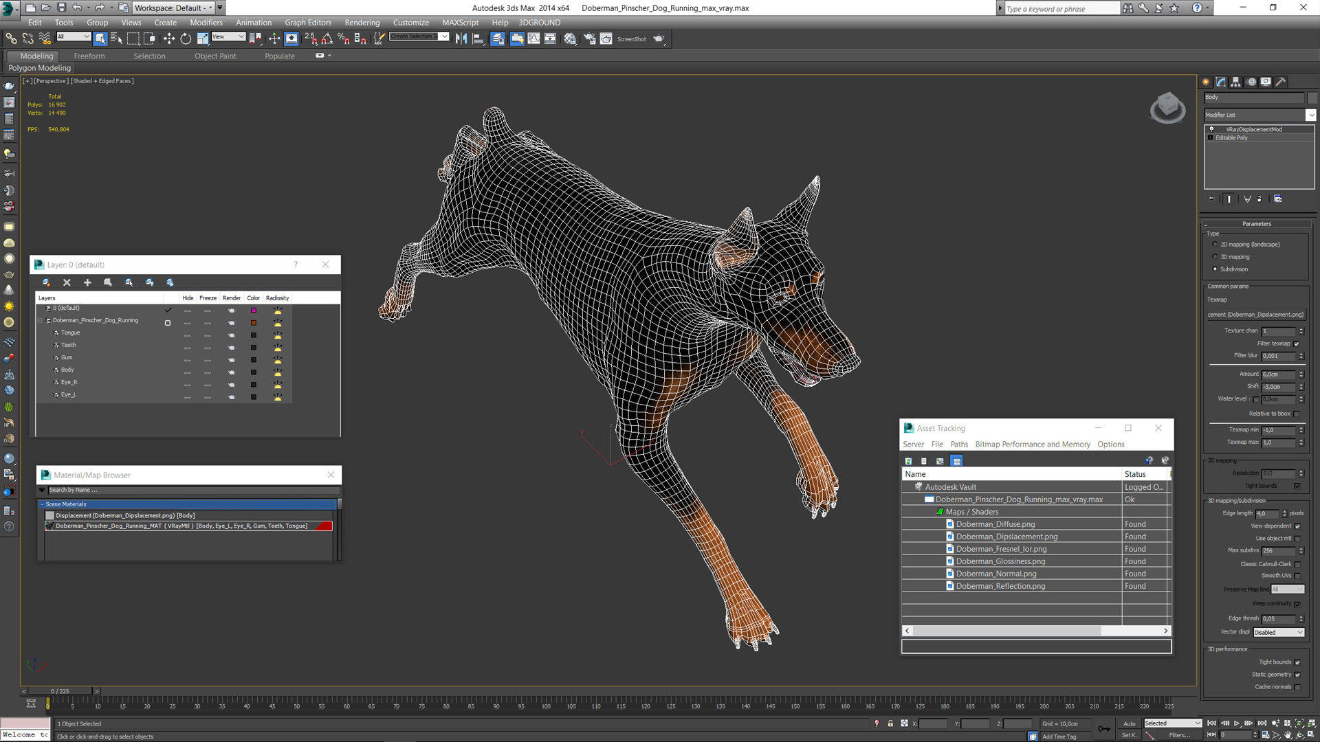This screenshot has width=1320, height=742.
Task: Open the Material Editor icon
Action: 570,39
